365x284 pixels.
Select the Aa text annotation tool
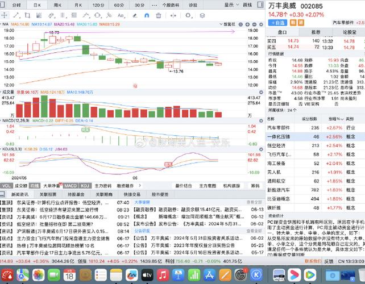[x=121, y=15]
